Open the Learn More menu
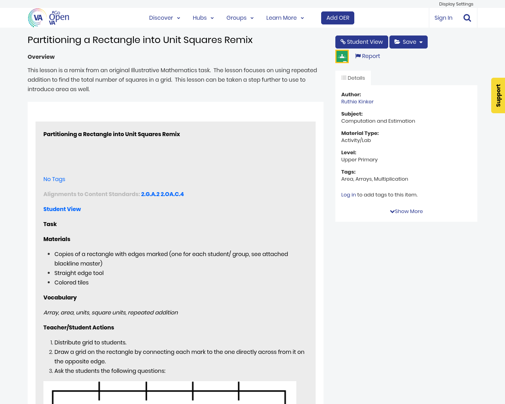The height and width of the screenshot is (404, 505). tap(285, 18)
